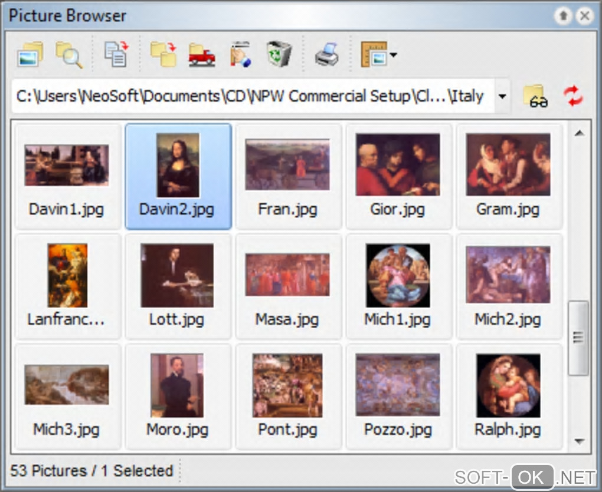Select the Masa.jpg thumbnail
Image resolution: width=602 pixels, height=492 pixels.
pyautogui.click(x=289, y=286)
